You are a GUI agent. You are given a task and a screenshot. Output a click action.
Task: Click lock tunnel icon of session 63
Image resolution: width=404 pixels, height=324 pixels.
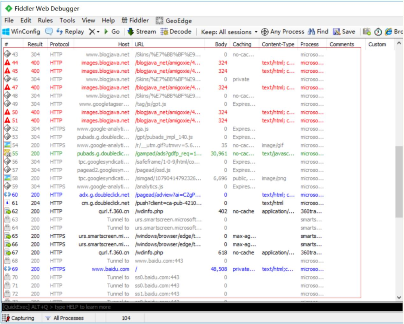point(7,219)
